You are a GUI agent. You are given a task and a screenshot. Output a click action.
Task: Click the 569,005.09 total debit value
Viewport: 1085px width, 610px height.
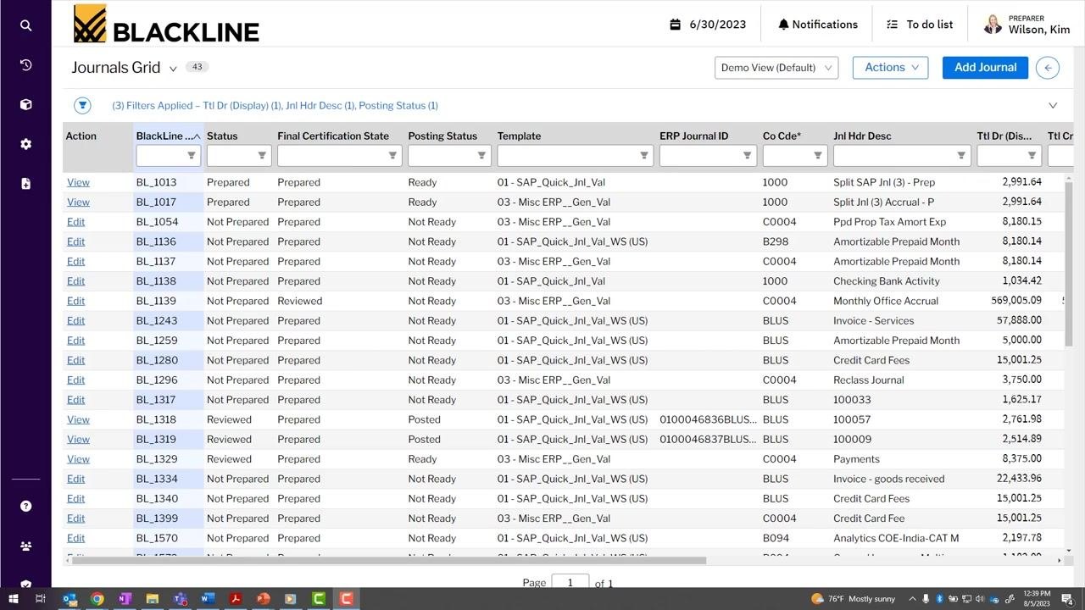(x=1016, y=301)
